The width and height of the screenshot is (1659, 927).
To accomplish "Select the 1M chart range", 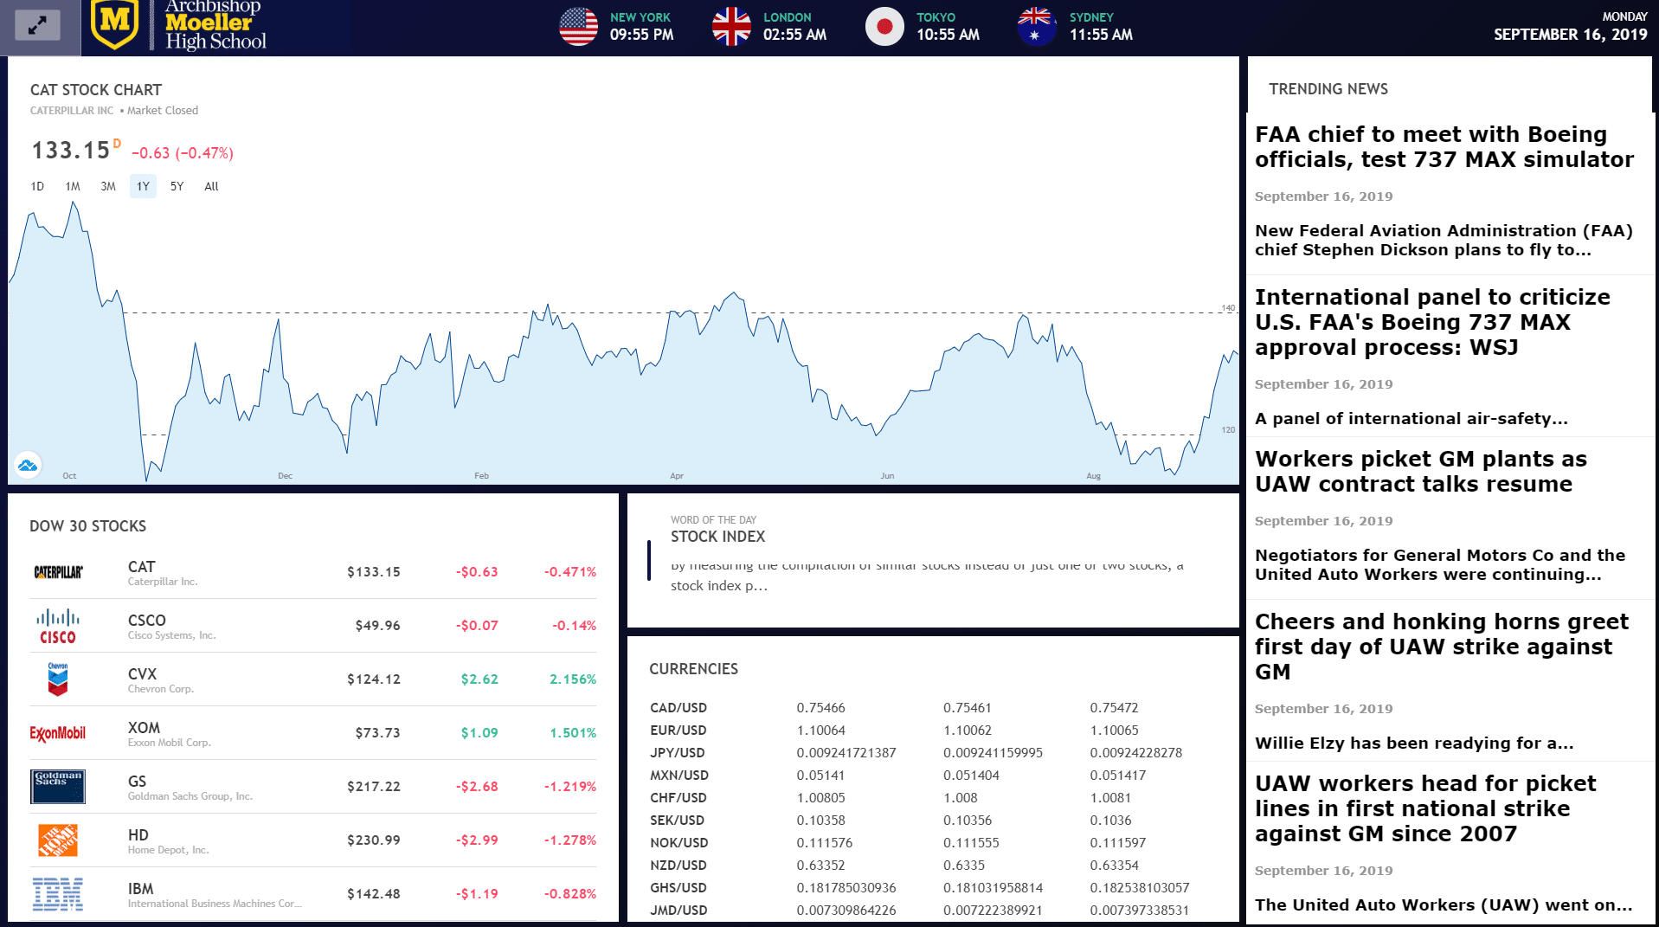I will (73, 186).
